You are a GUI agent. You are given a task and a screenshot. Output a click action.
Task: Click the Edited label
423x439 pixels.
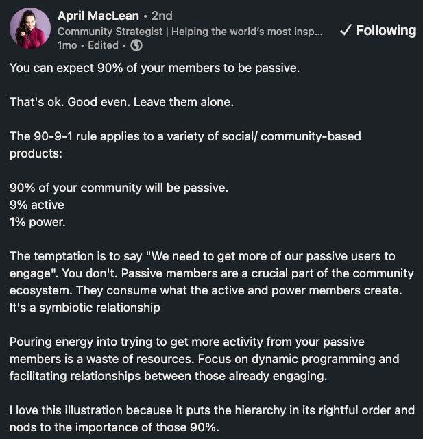click(x=103, y=45)
